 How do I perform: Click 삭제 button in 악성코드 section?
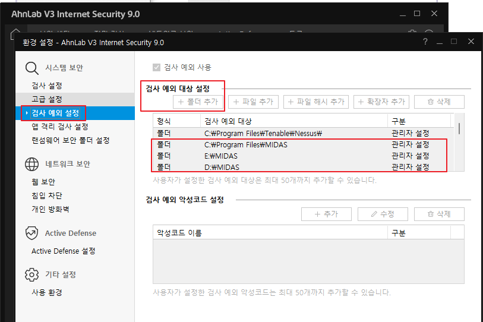tap(439, 214)
